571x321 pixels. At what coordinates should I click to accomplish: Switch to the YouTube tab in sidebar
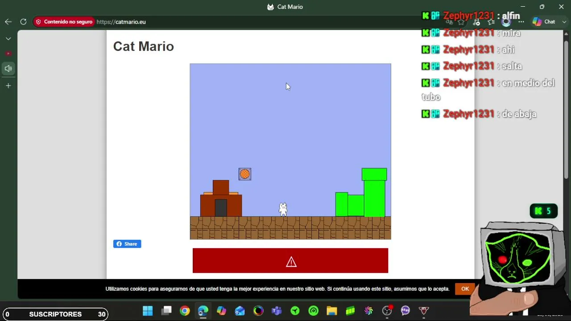click(8, 53)
